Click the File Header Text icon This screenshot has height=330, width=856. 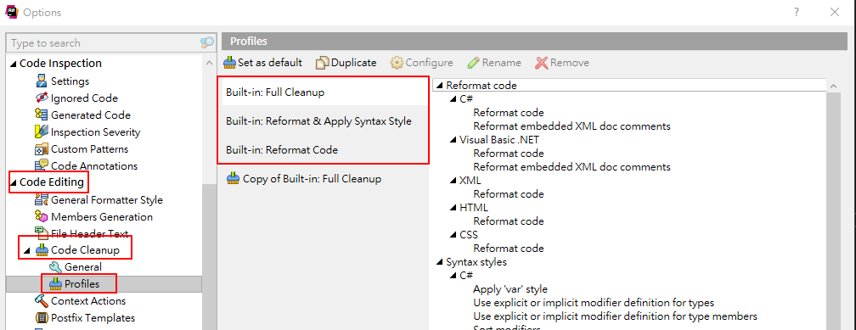pyautogui.click(x=41, y=233)
